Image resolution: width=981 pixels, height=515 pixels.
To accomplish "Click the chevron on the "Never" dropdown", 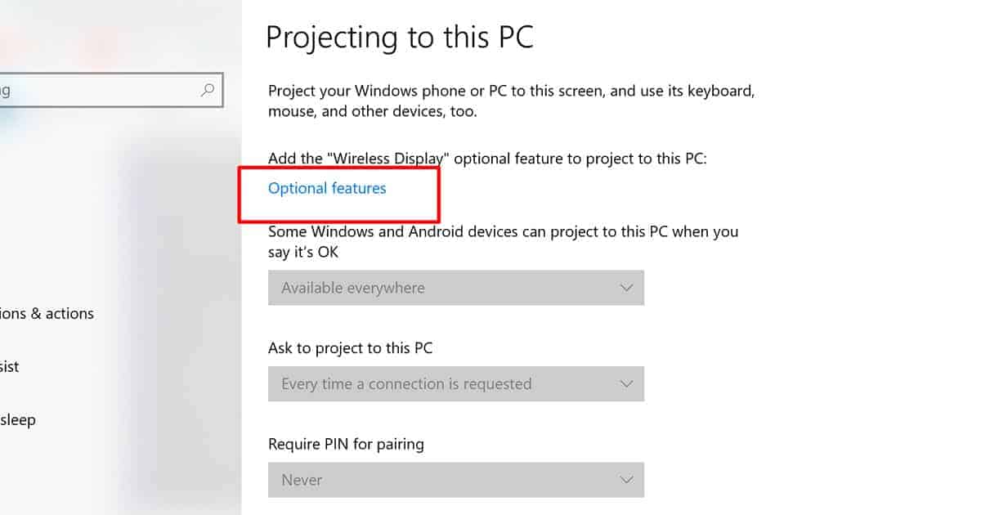I will coord(626,480).
